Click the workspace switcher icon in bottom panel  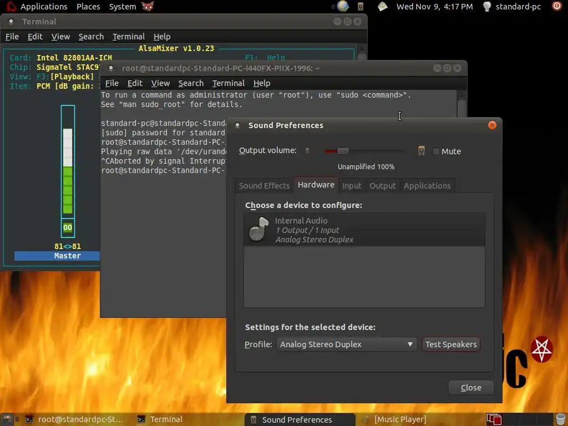coord(494,419)
